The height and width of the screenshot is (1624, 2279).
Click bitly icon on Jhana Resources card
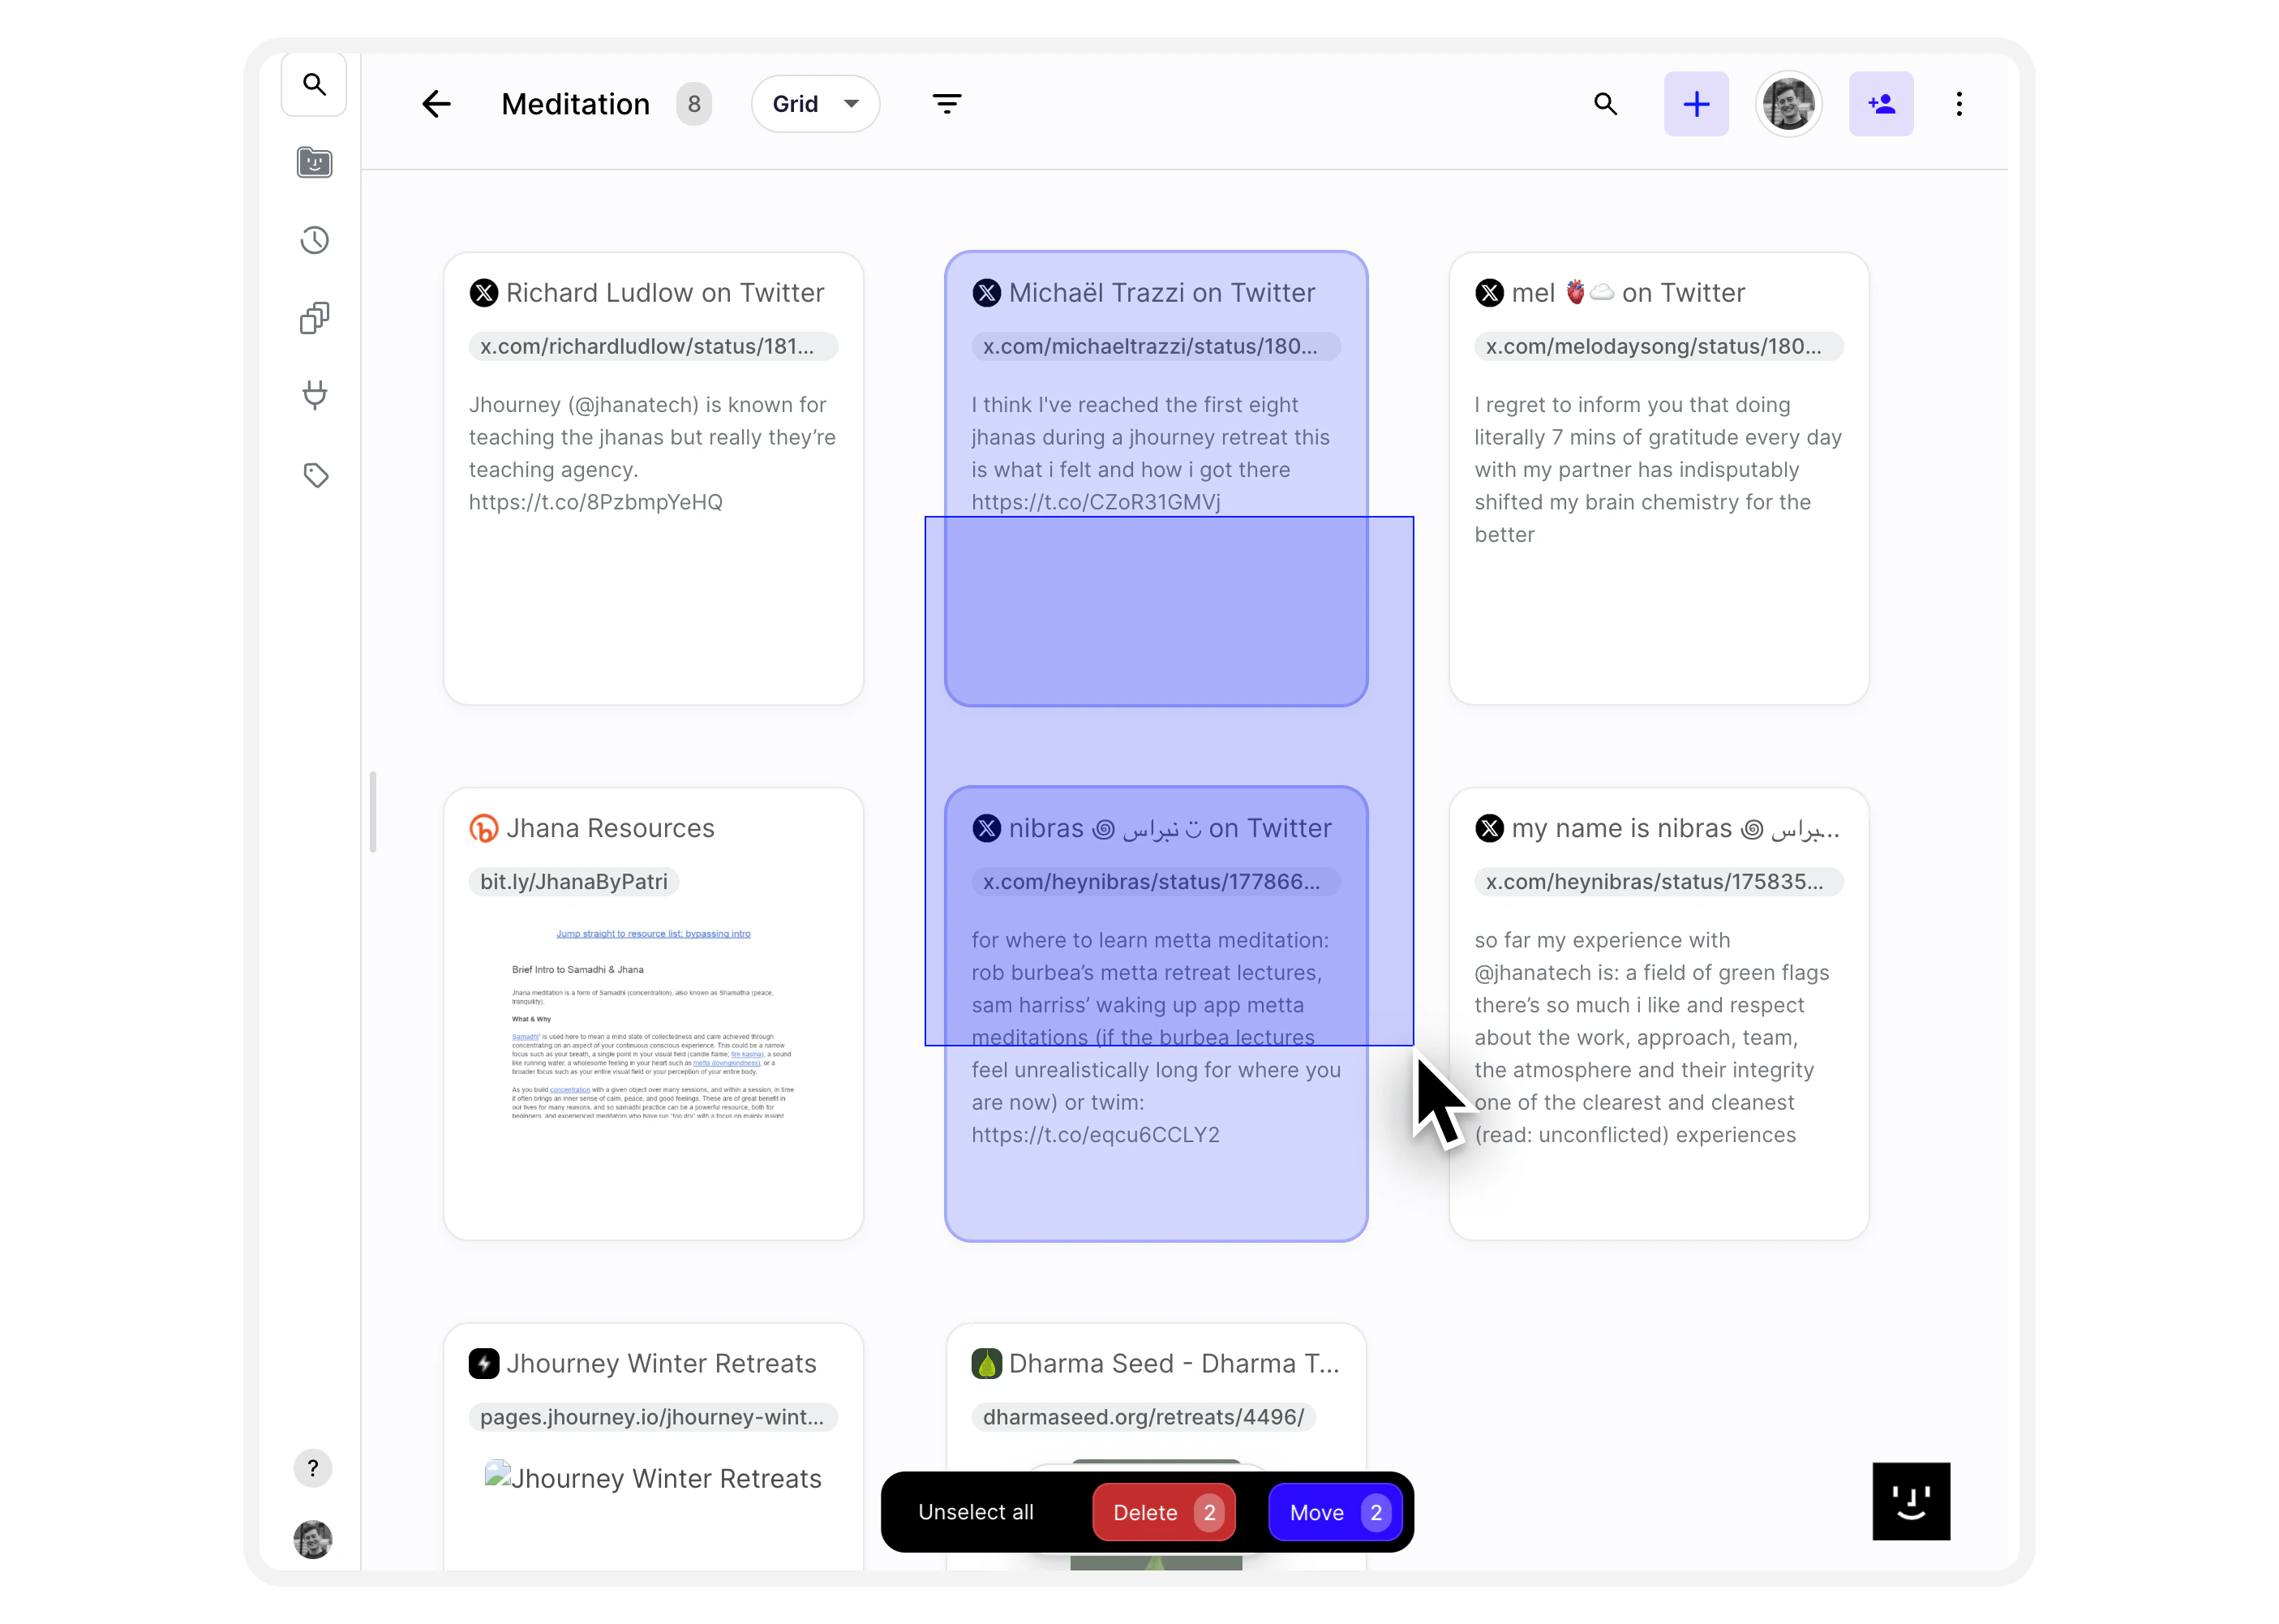point(484,829)
